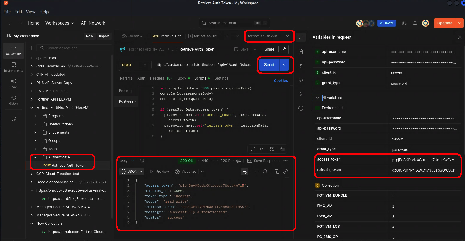The width and height of the screenshot is (465, 241).
Task: Click the New button in My Workspace
Action: click(89, 36)
